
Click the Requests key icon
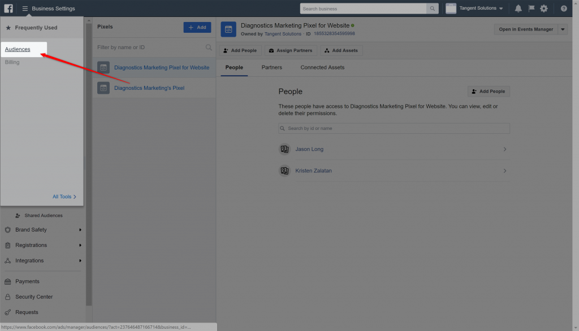pyautogui.click(x=8, y=312)
